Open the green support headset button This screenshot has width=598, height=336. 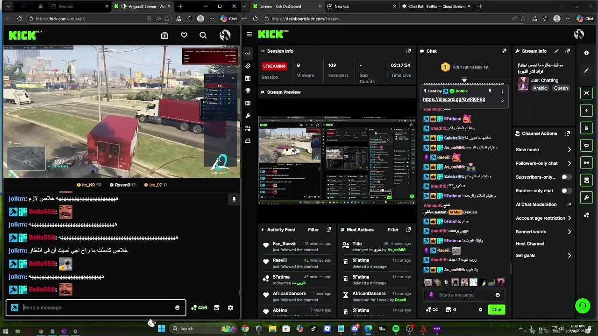click(x=583, y=306)
